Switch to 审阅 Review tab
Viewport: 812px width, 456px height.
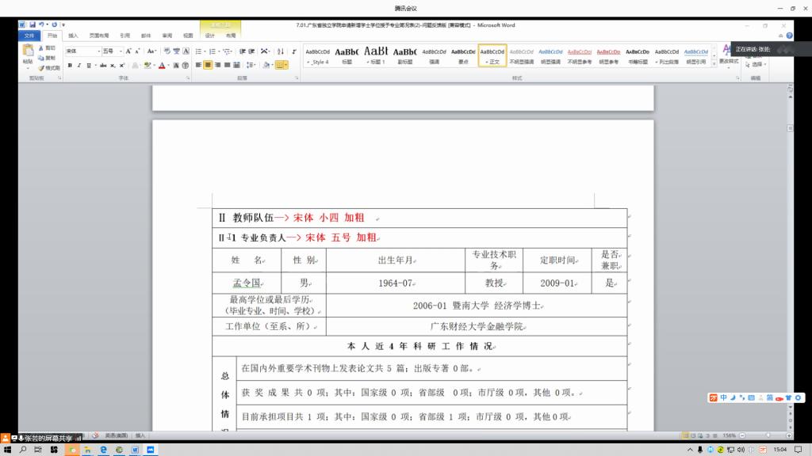[167, 36]
